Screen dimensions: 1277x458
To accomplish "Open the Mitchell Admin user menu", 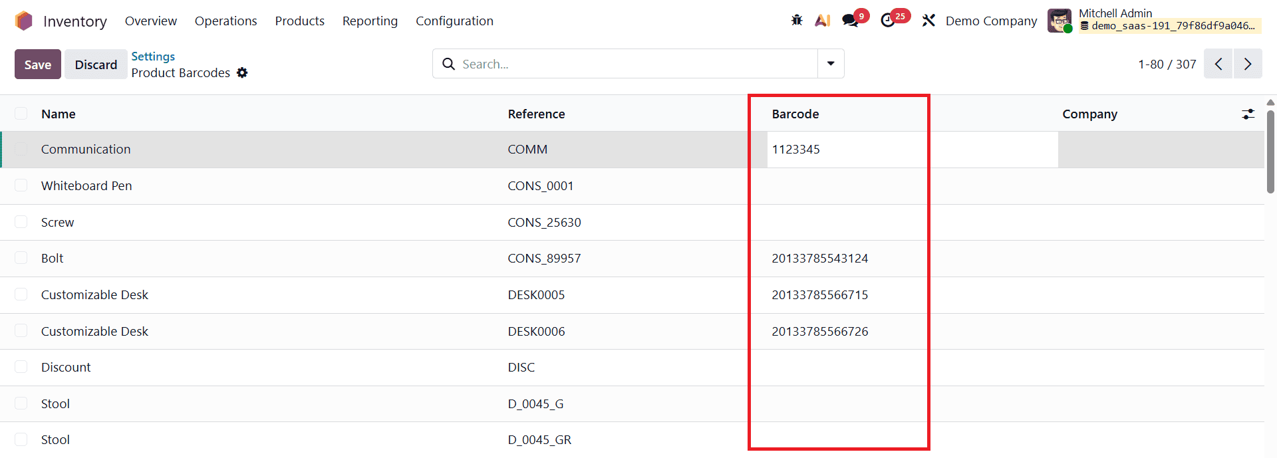I will (1155, 20).
